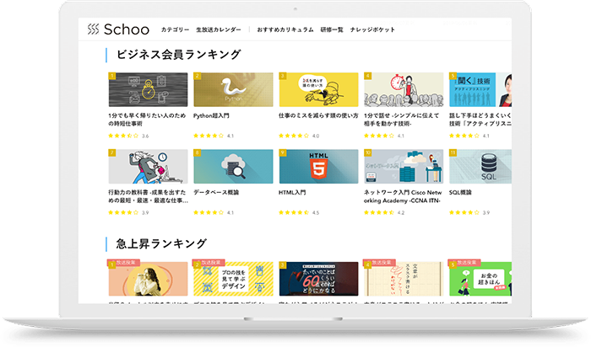Open the カテゴリー dropdown menu
591x347 pixels.
point(176,29)
